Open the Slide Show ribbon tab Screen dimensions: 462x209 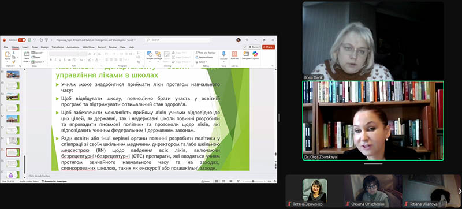[x=88, y=47]
